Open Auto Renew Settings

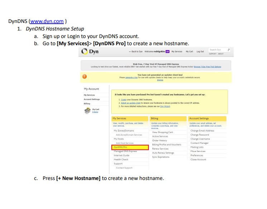click(x=163, y=153)
